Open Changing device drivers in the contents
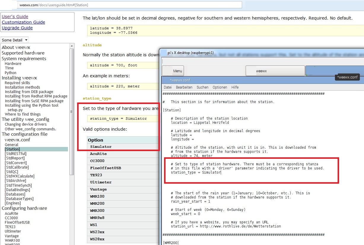Screen dimensions: 364x245 click(26, 124)
